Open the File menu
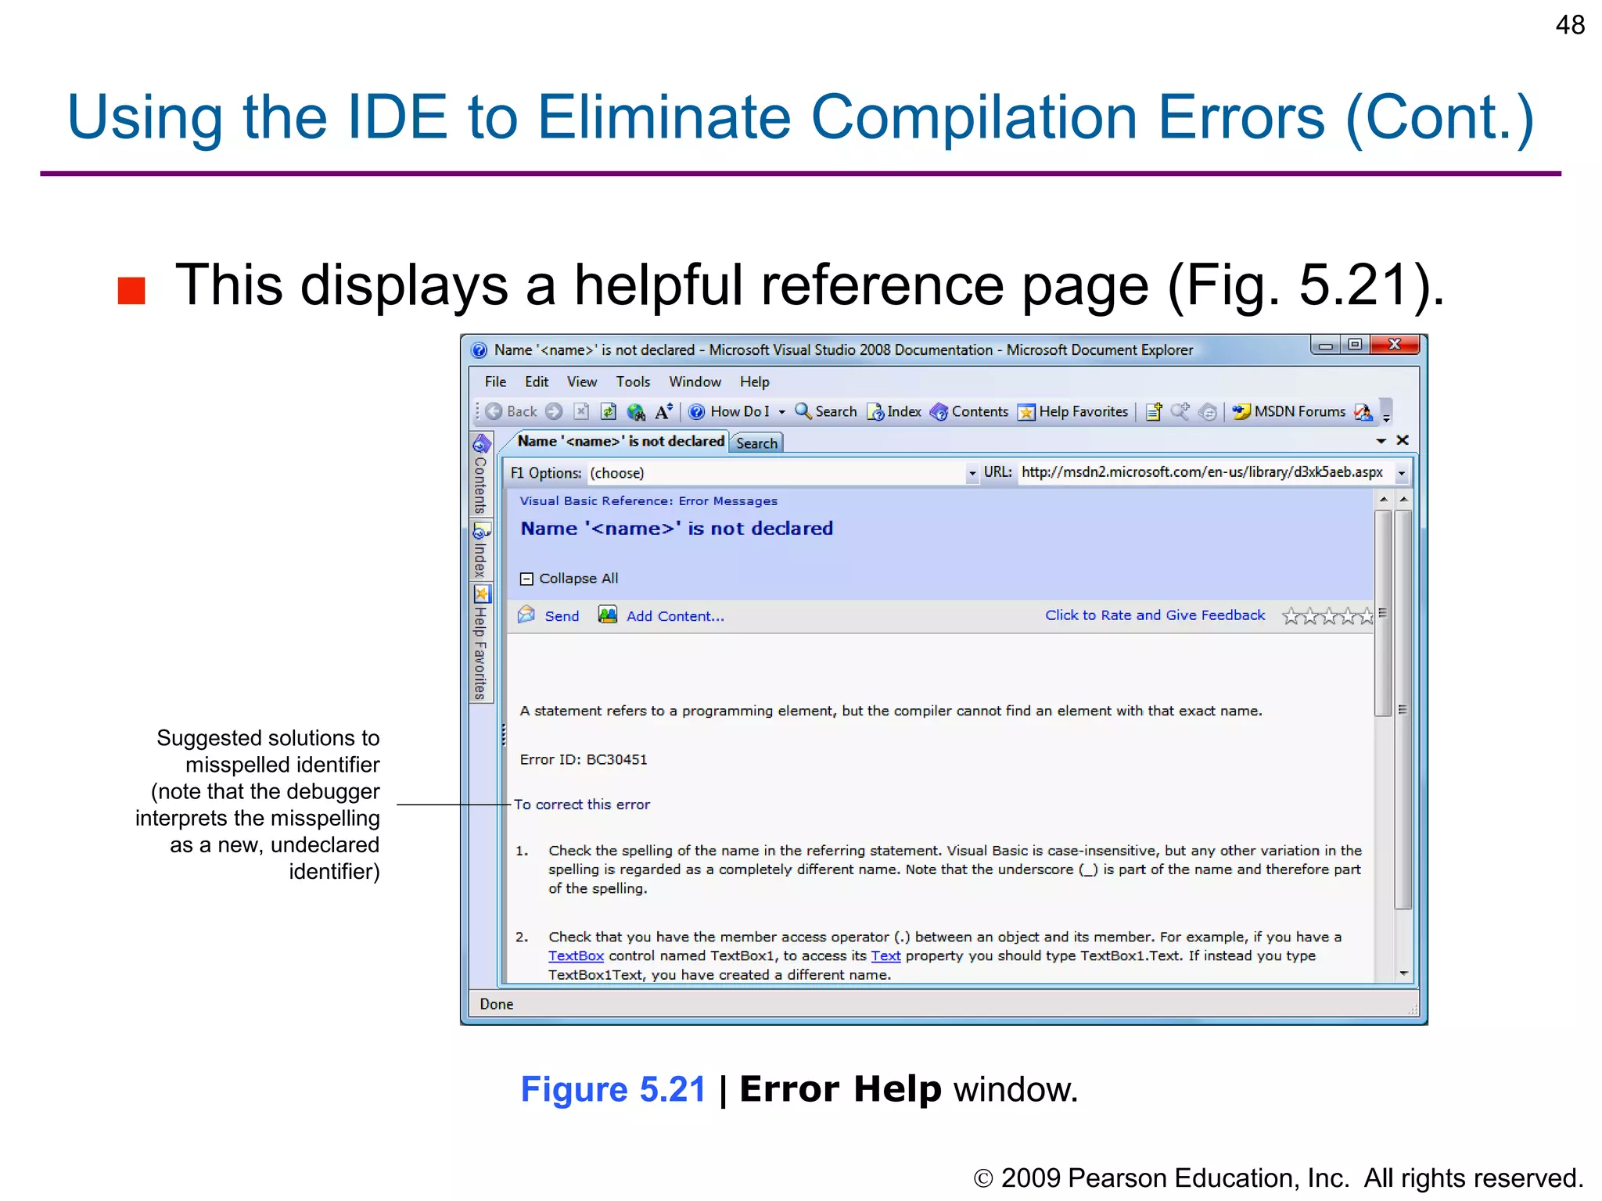Screen dimensions: 1602x1201 coord(495,382)
